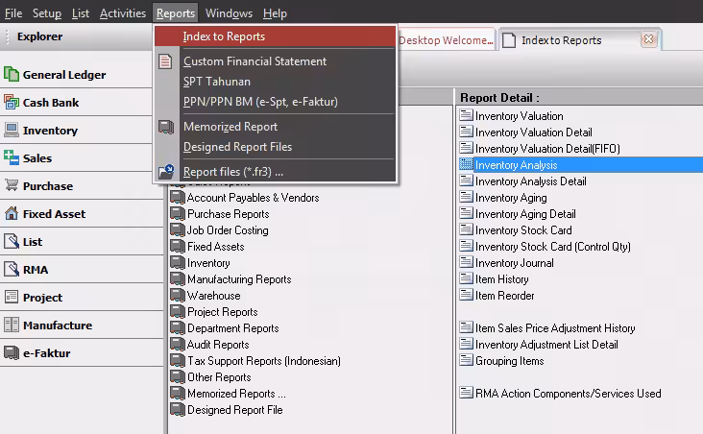Click the Purchase Reports folder icon

(x=178, y=214)
